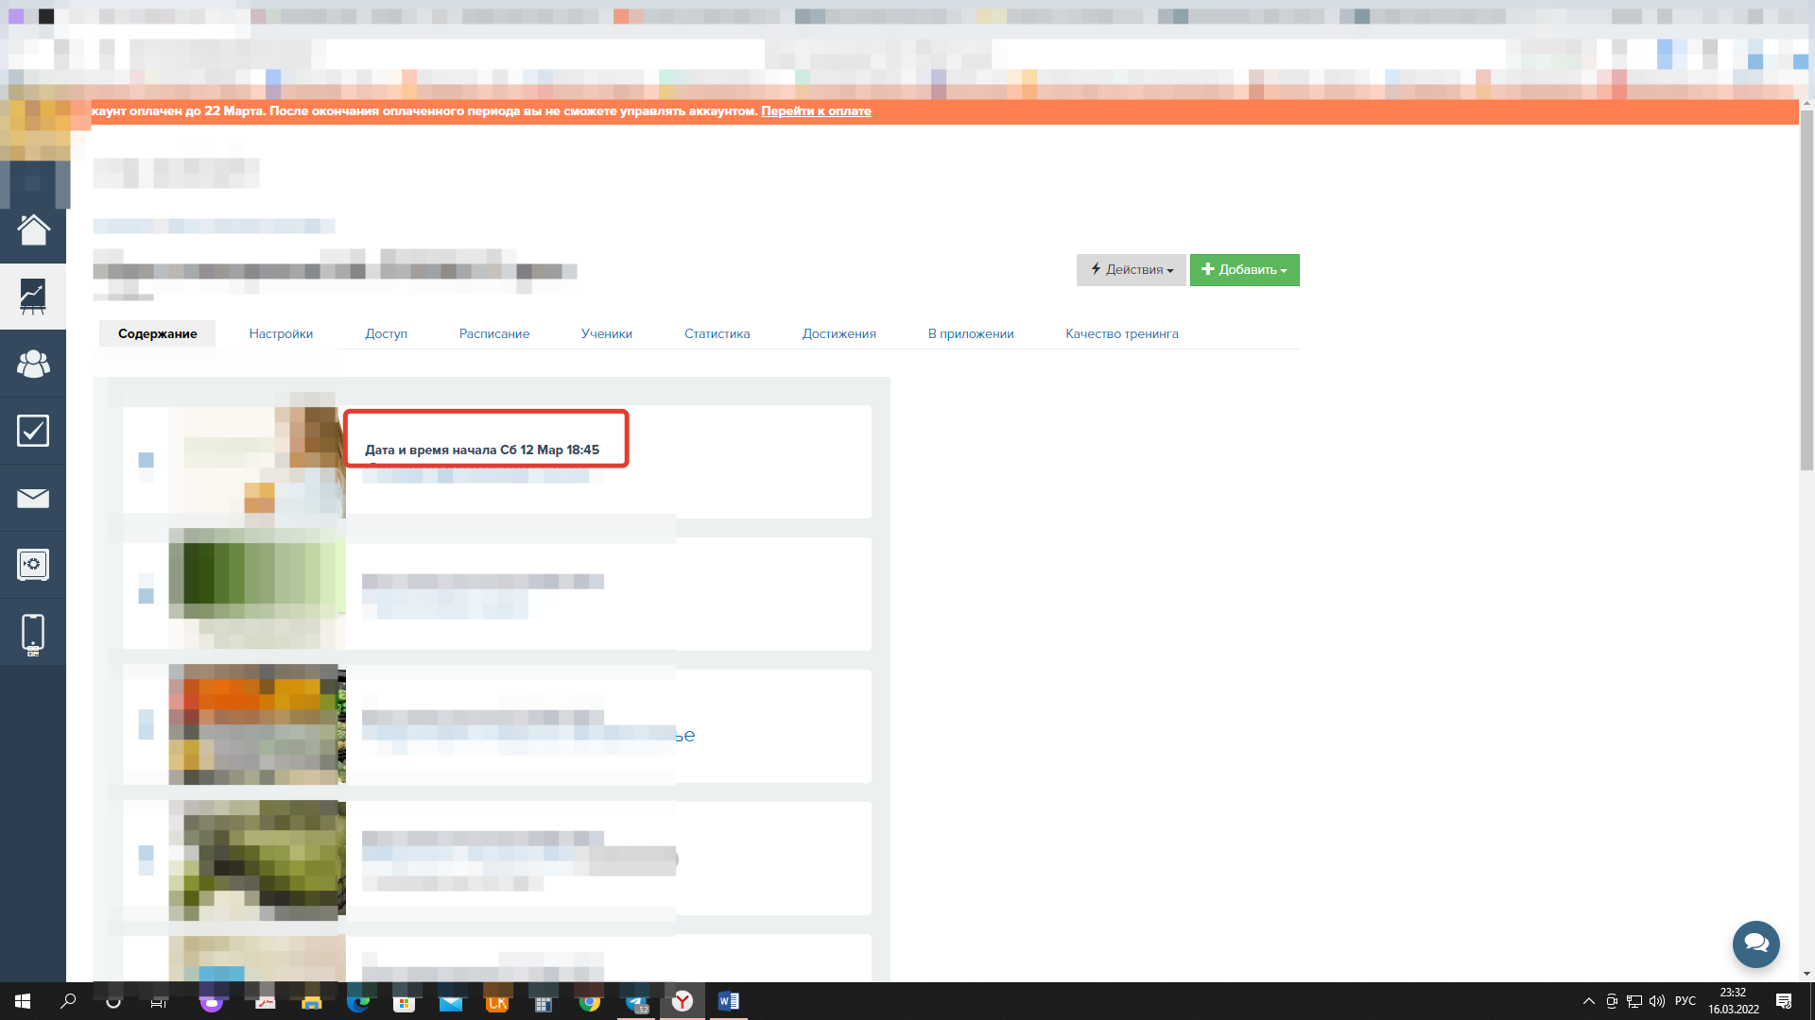Click the trainings chart icon in the sidebar
Viewport: 1815px width, 1020px height.
[x=33, y=297]
